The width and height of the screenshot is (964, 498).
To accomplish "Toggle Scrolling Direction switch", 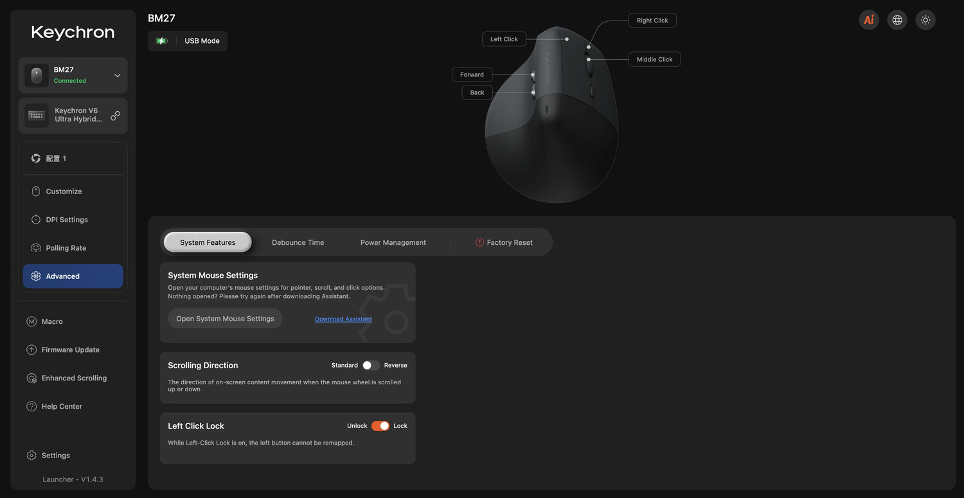I will pos(371,365).
